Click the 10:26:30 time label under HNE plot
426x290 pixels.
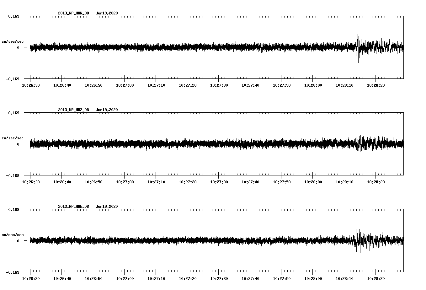31,278
